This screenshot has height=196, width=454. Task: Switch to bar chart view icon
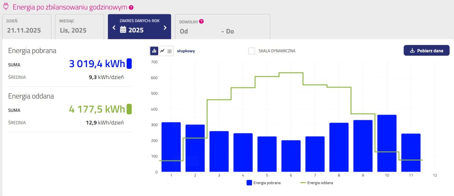click(x=154, y=51)
